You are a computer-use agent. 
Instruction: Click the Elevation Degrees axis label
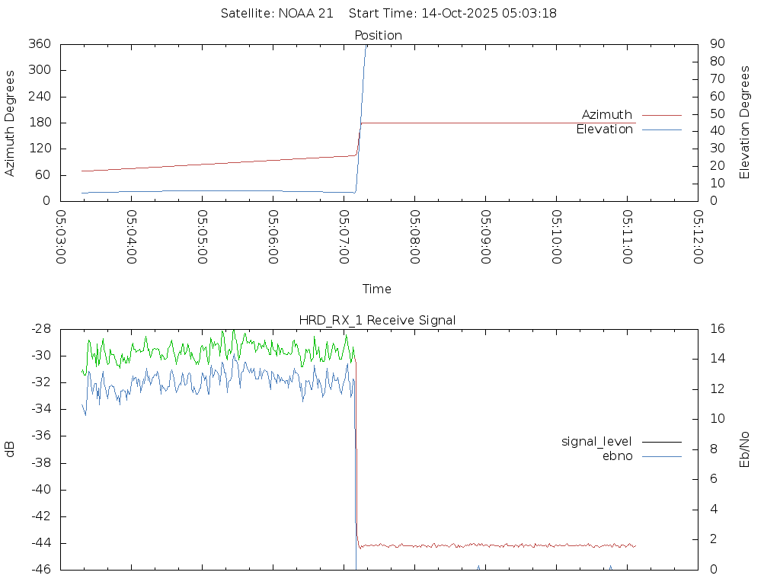click(x=745, y=123)
